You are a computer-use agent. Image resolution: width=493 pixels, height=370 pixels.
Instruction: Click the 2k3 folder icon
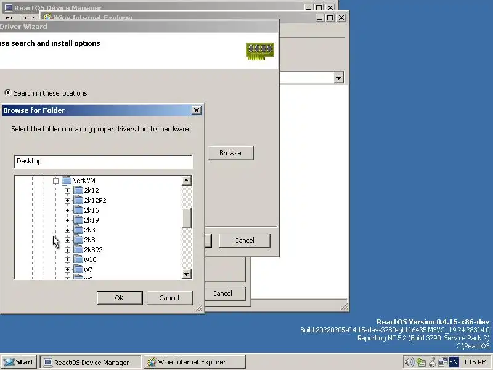click(x=78, y=230)
